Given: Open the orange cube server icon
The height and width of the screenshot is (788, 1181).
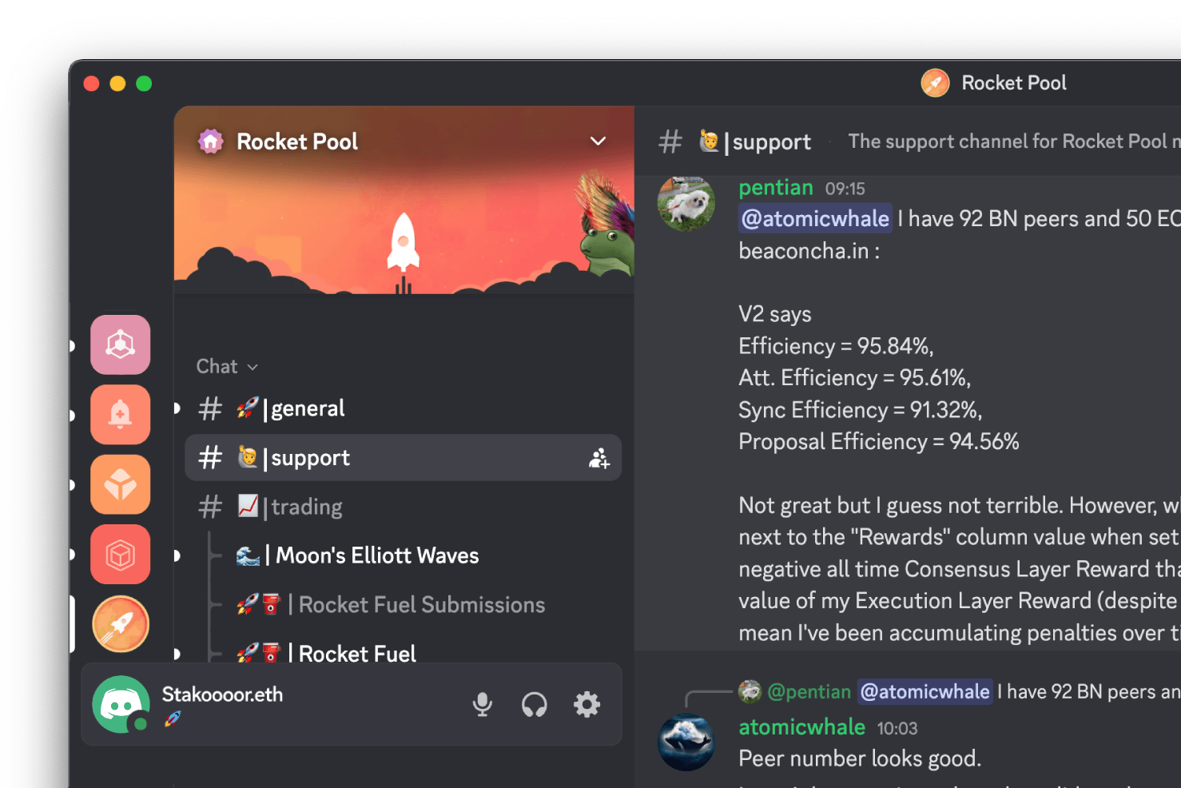Looking at the screenshot, I should tap(121, 484).
